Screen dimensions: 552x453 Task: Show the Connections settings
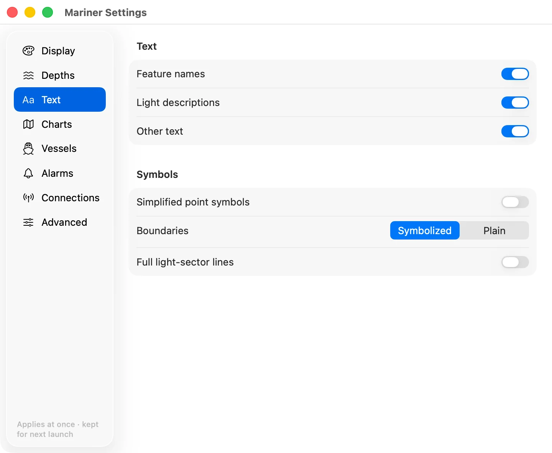[x=60, y=198]
